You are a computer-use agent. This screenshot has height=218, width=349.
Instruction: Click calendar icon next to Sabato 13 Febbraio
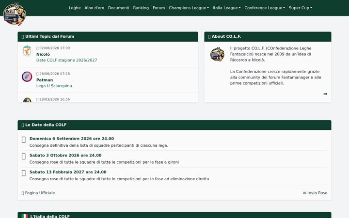click(x=24, y=173)
